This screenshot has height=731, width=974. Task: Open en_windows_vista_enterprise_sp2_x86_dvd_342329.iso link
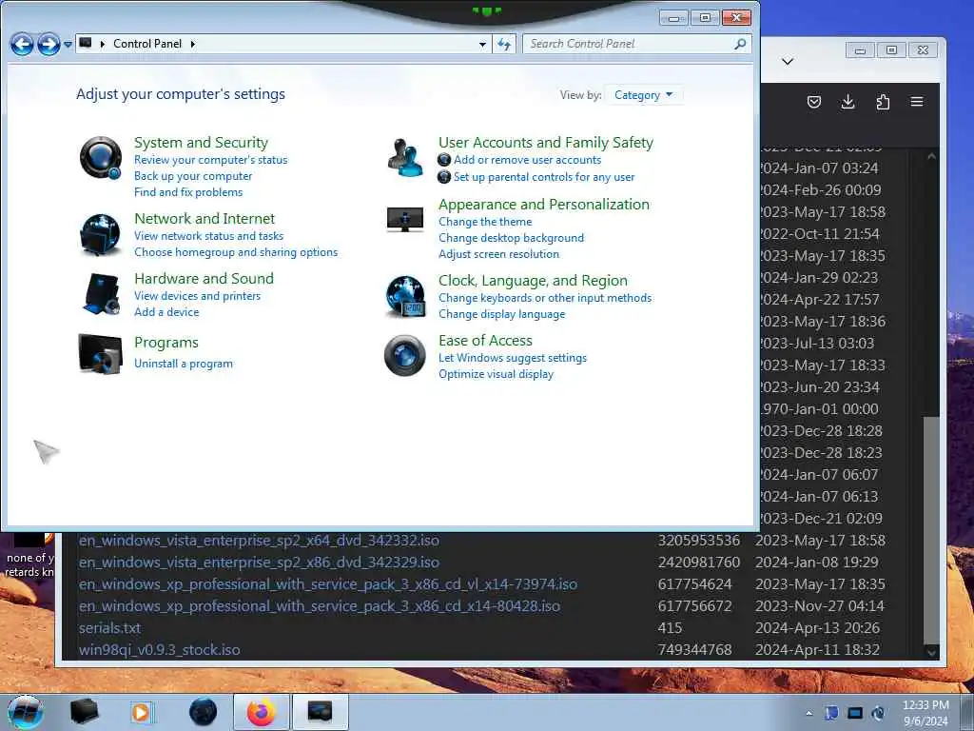point(259,563)
